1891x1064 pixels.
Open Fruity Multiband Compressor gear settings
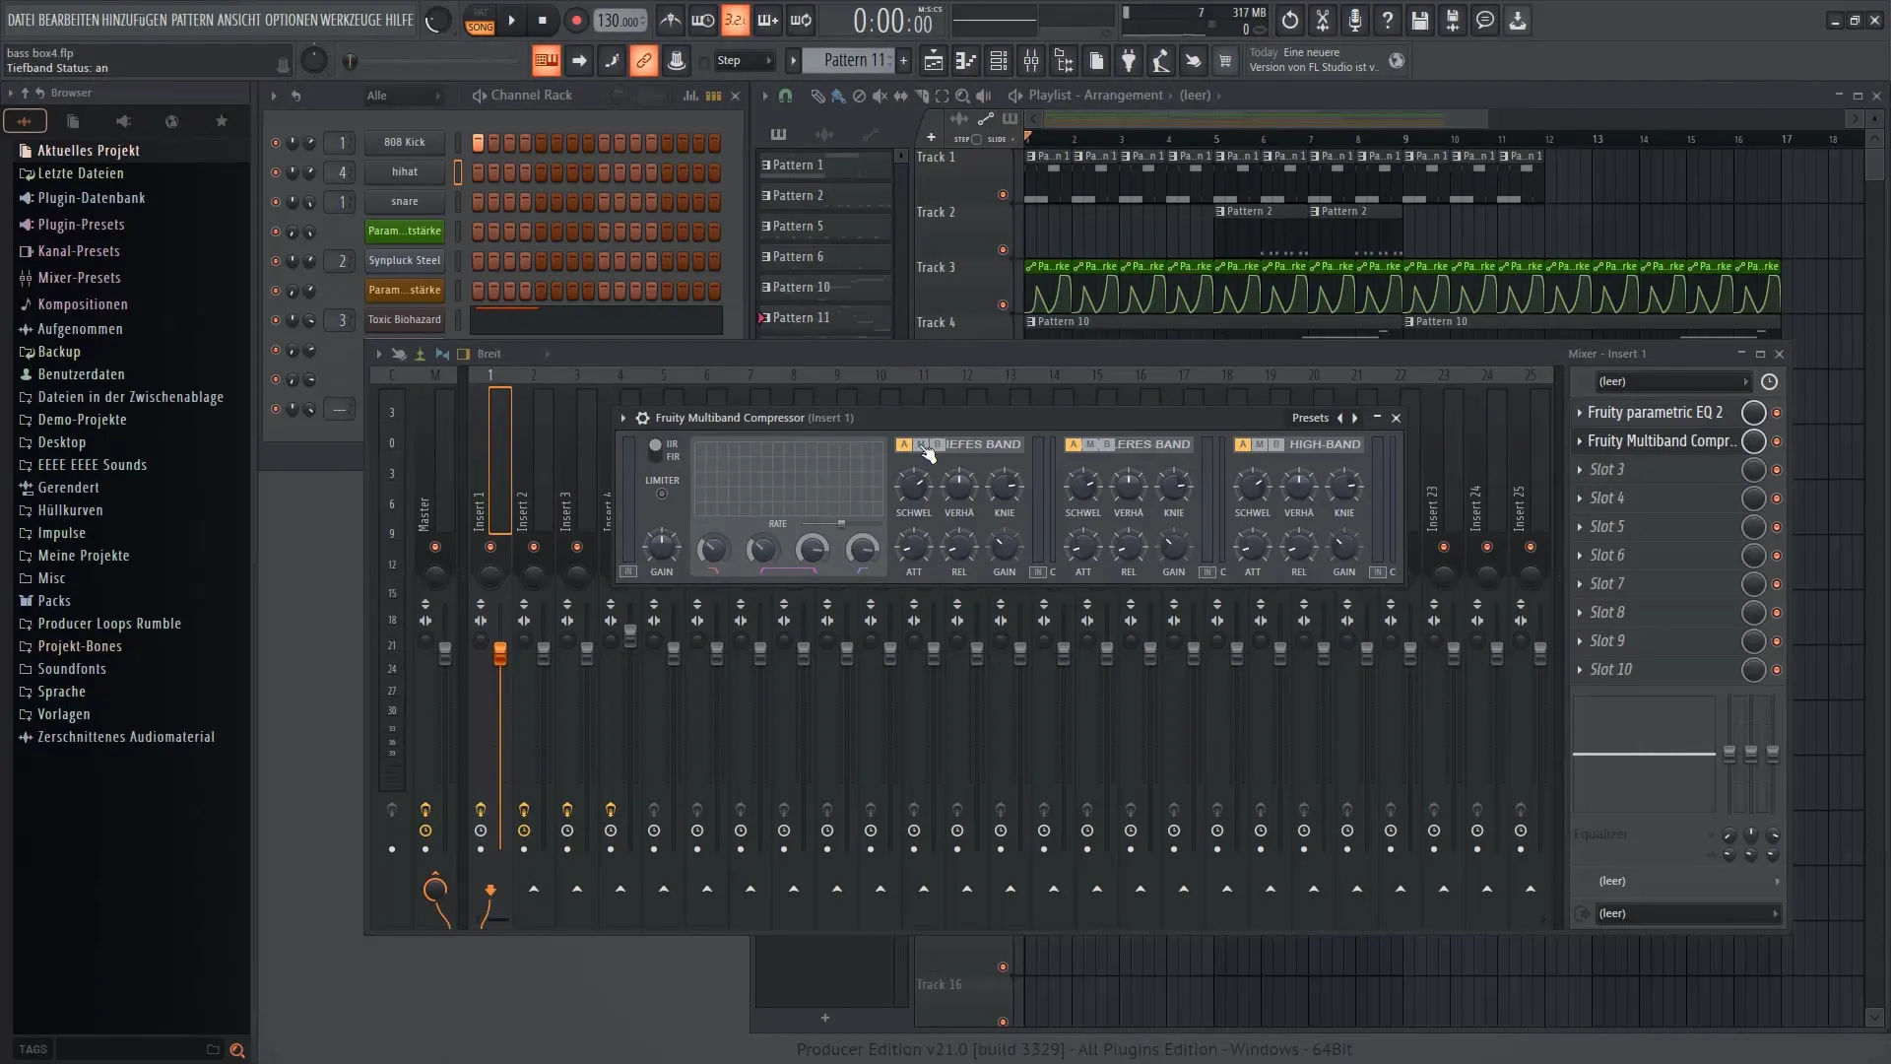[x=642, y=418]
